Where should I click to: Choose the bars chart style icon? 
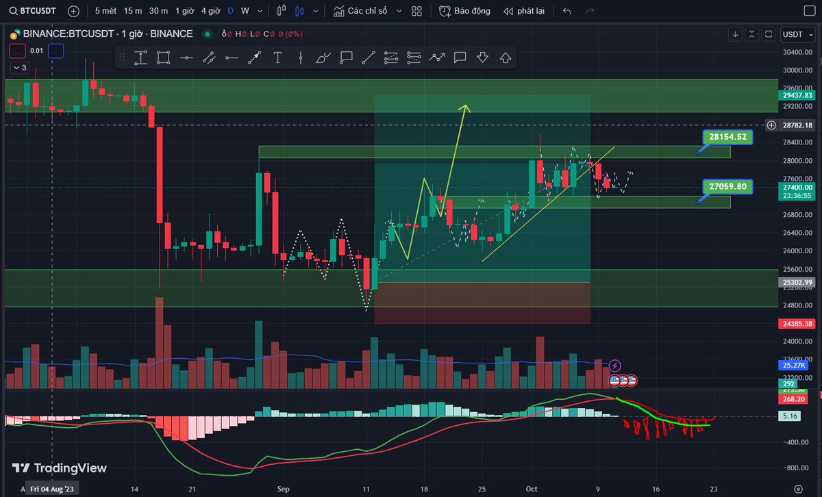coord(282,11)
